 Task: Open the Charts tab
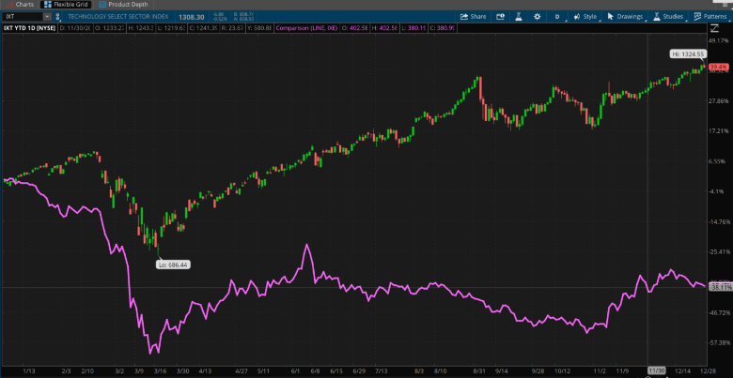coord(20,4)
